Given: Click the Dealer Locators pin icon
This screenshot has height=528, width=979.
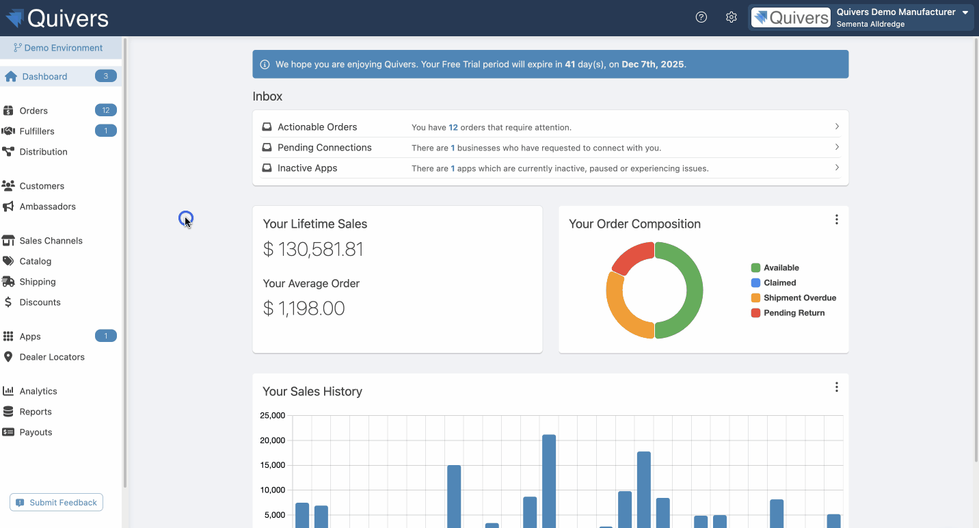Looking at the screenshot, I should 8,357.
